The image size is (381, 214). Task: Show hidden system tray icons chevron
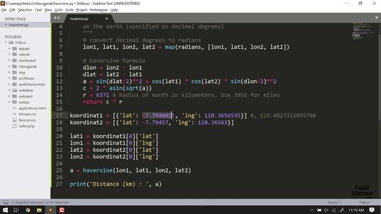coord(312,210)
